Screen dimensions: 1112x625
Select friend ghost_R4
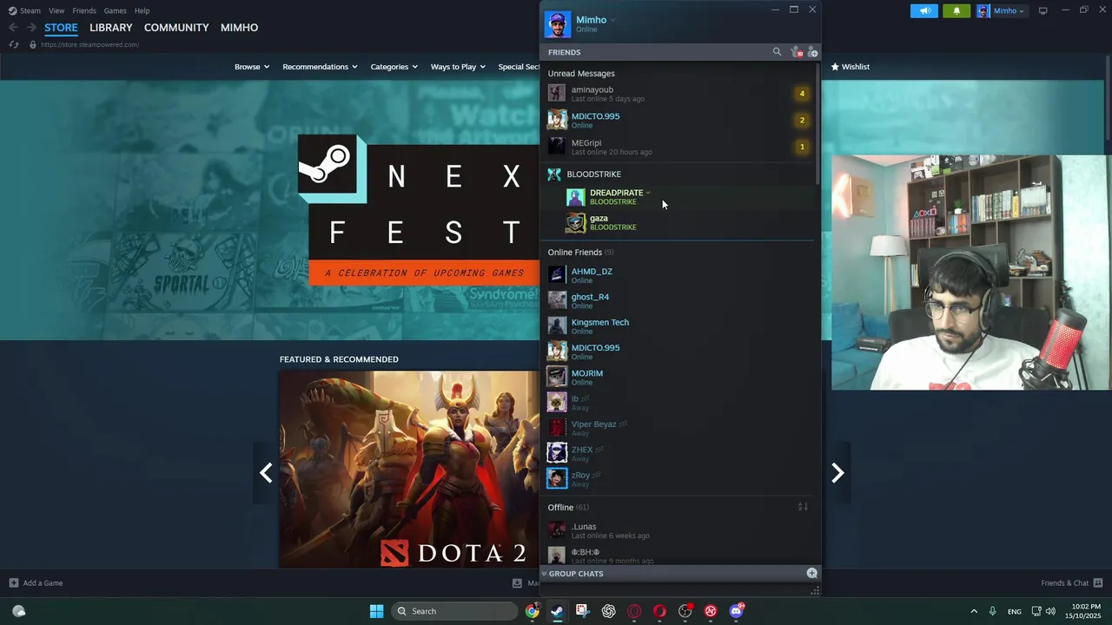tap(678, 300)
